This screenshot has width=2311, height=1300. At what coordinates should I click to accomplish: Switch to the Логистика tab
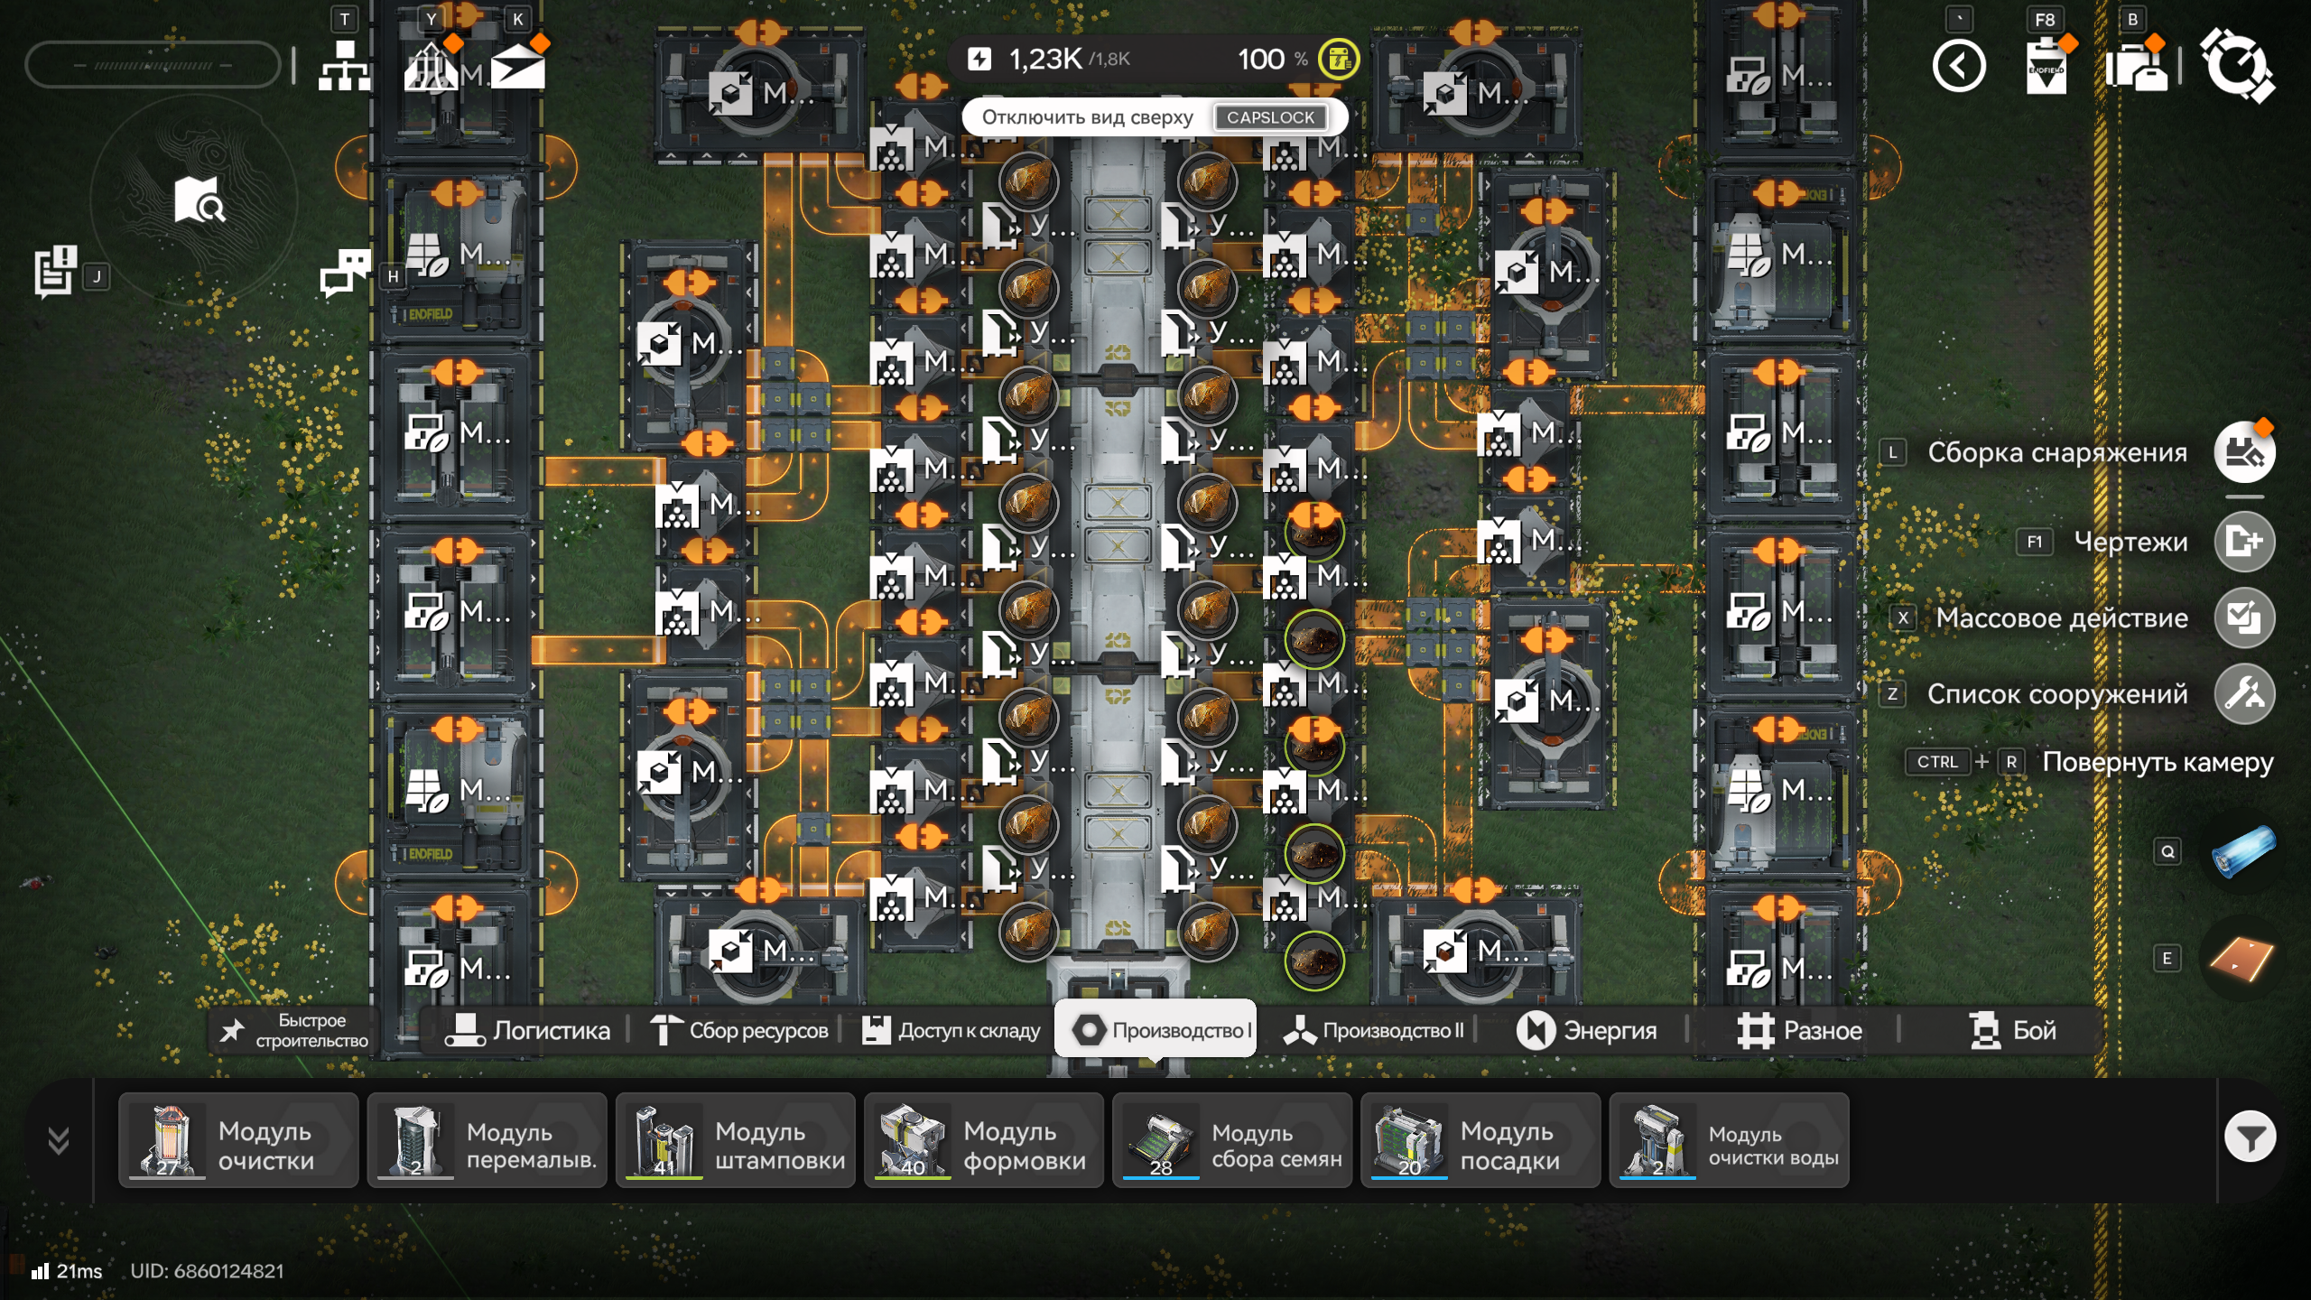click(x=528, y=1030)
